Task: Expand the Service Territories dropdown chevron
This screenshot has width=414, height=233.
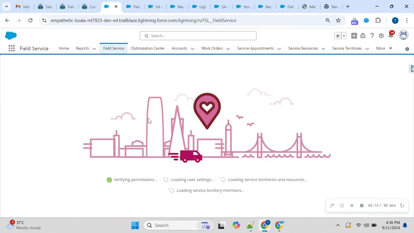Action: coord(367,49)
